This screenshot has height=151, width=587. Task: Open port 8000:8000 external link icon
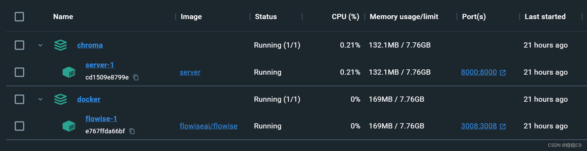coord(502,73)
